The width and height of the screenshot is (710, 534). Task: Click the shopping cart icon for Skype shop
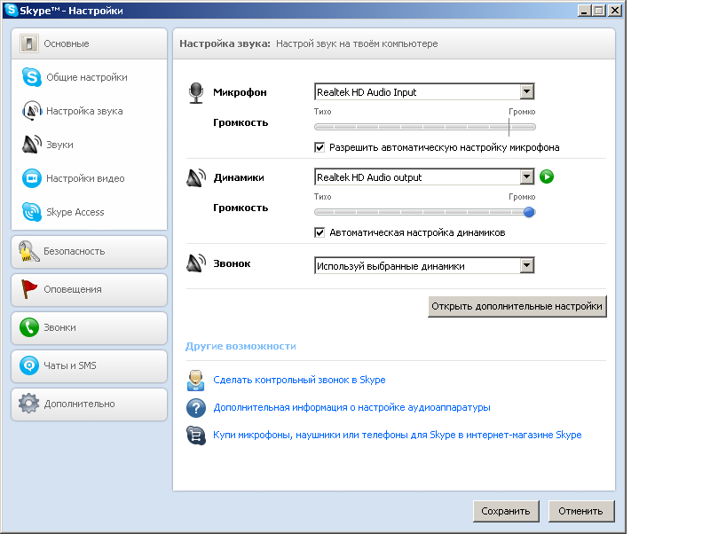click(x=196, y=436)
